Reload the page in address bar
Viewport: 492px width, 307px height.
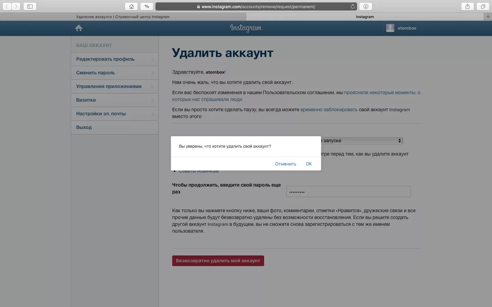(x=353, y=6)
